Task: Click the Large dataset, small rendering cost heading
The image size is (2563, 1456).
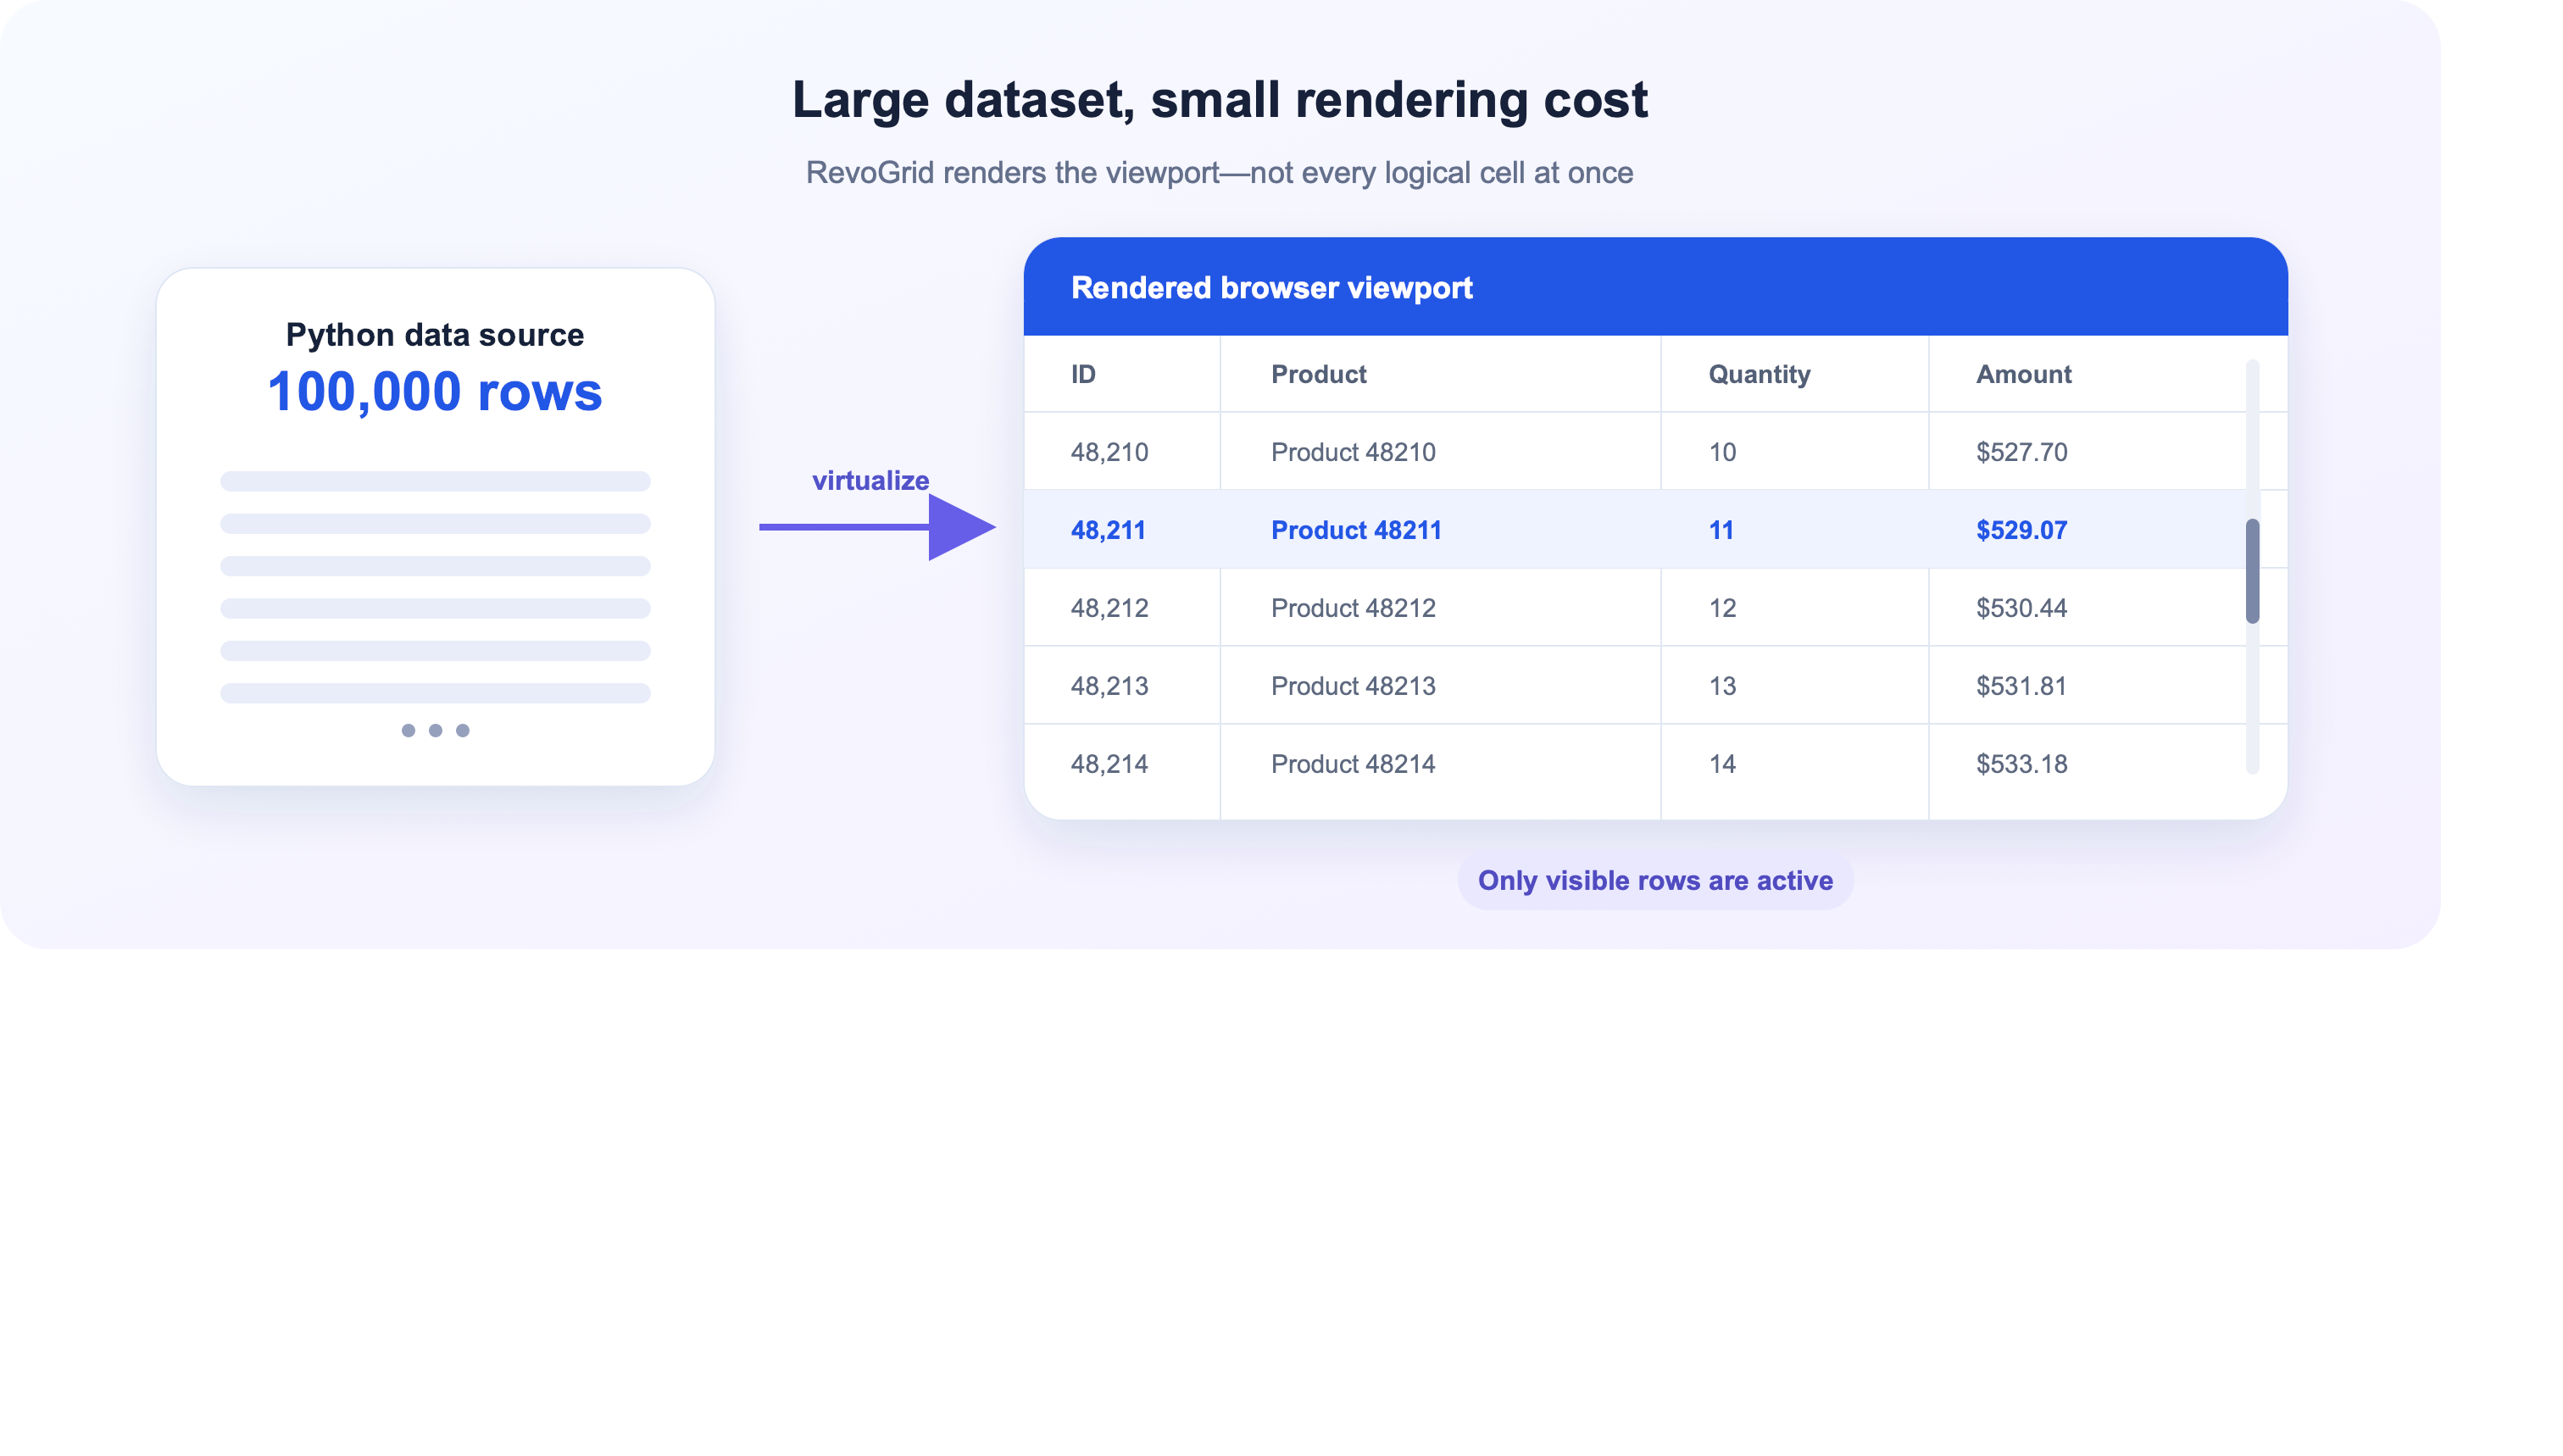Action: 1219,100
